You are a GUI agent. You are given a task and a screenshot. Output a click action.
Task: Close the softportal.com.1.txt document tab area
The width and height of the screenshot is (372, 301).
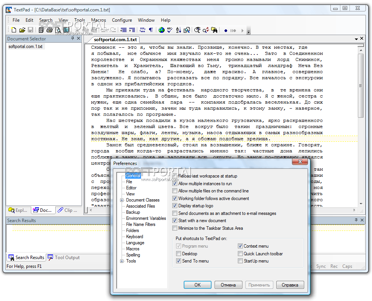[362, 38]
